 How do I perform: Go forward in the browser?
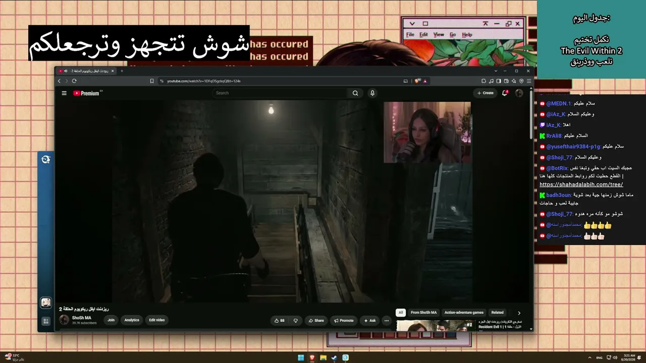[66, 81]
